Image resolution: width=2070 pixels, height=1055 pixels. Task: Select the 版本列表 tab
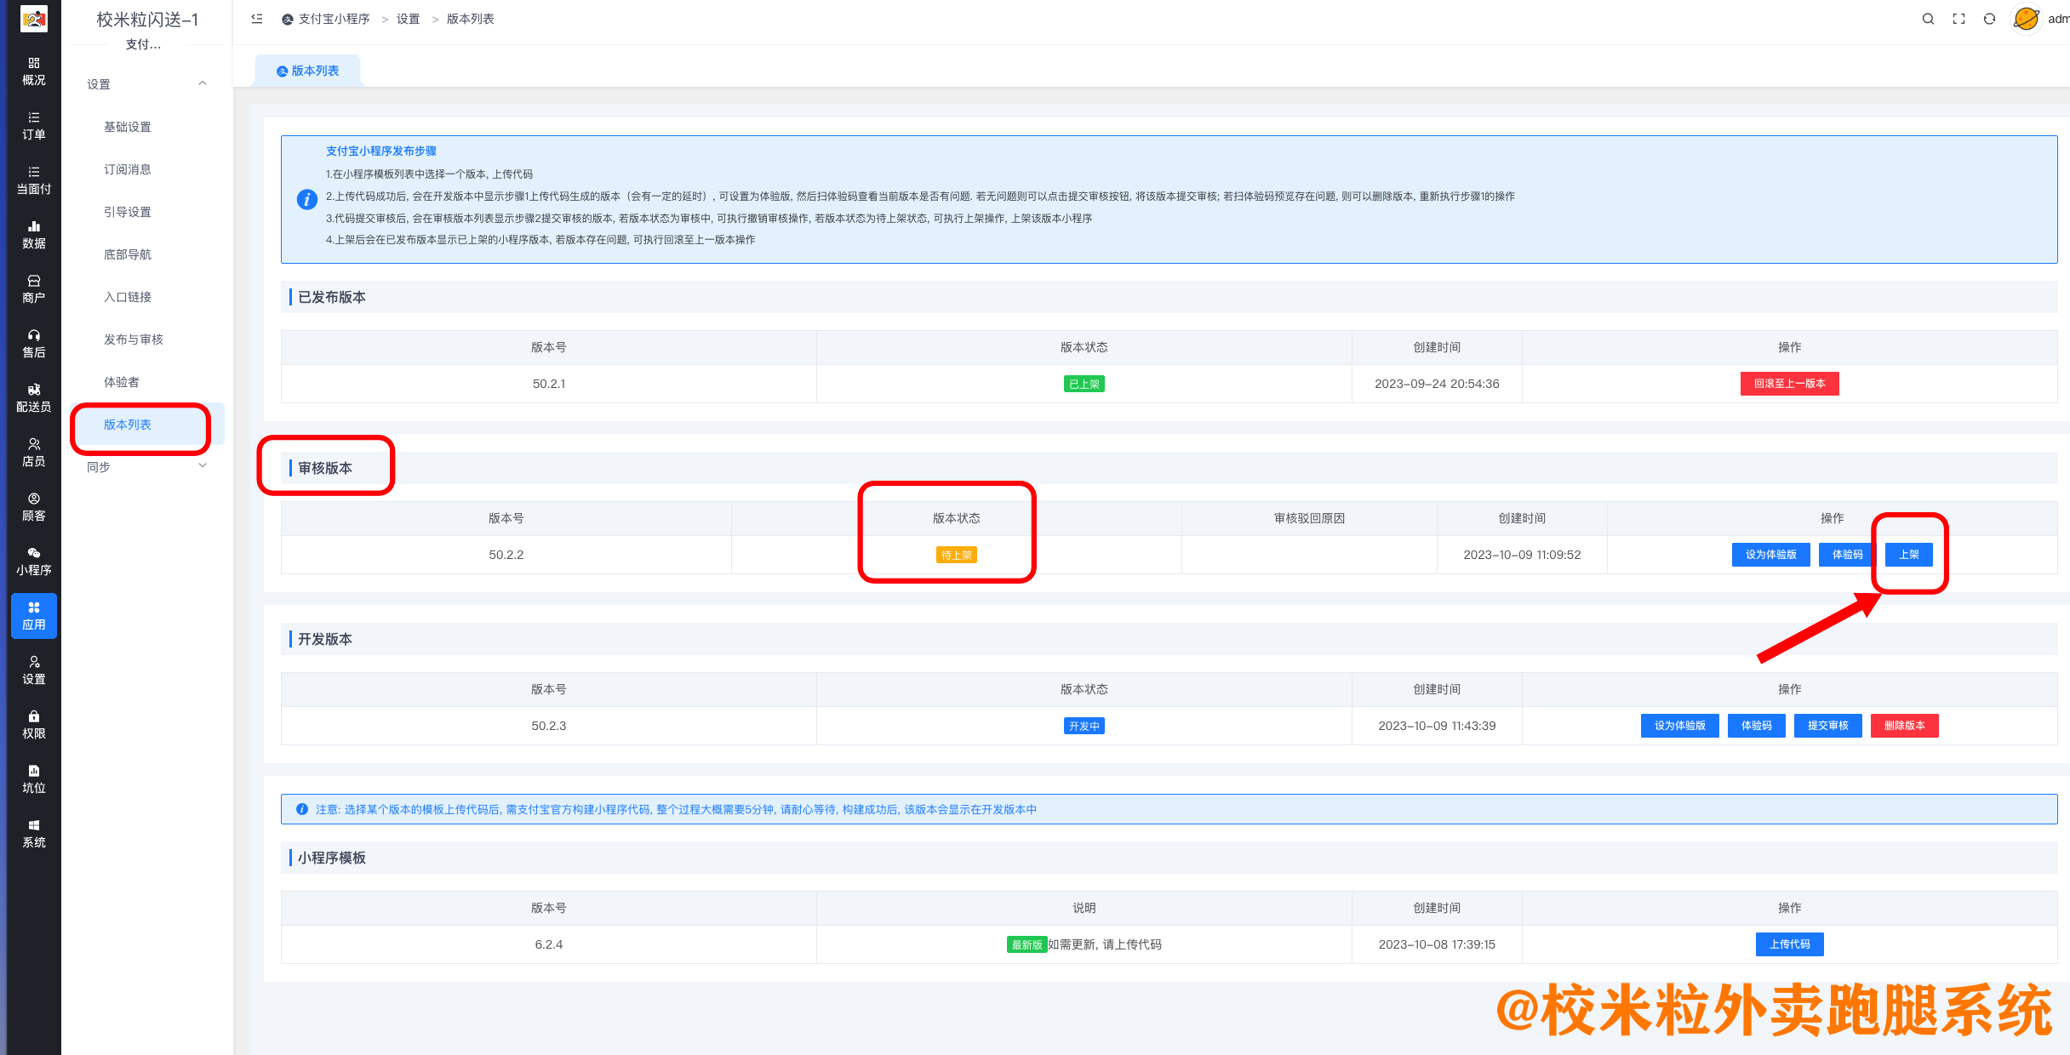tap(309, 71)
